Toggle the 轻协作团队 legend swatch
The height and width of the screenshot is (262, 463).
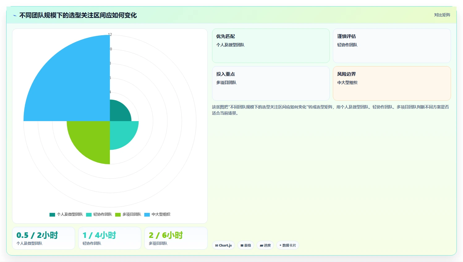89,214
